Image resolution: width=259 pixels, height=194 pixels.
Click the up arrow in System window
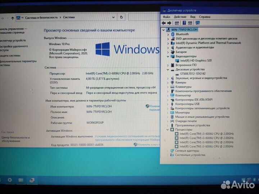(x=13, y=18)
